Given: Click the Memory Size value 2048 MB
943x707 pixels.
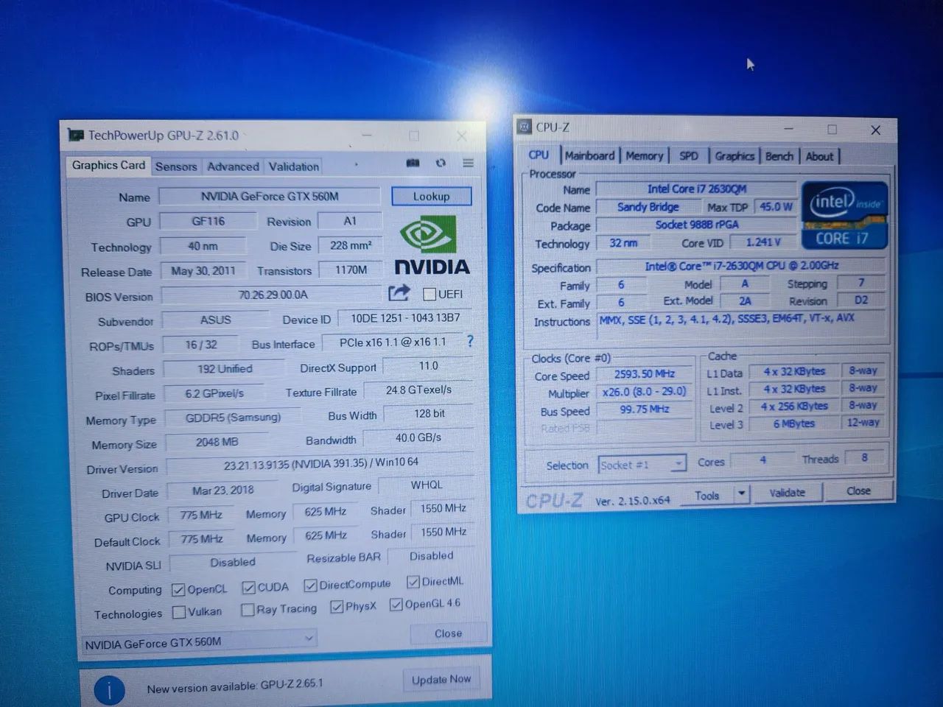Looking at the screenshot, I should click(x=217, y=442).
